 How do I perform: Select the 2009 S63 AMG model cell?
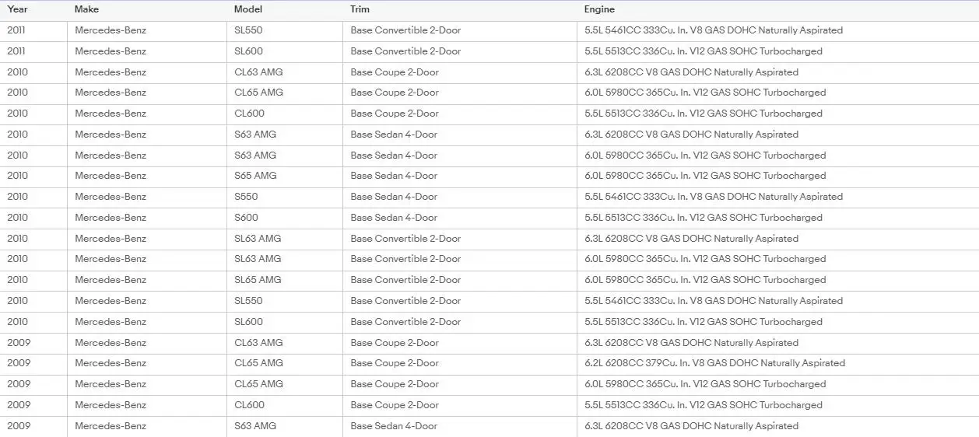(x=285, y=427)
